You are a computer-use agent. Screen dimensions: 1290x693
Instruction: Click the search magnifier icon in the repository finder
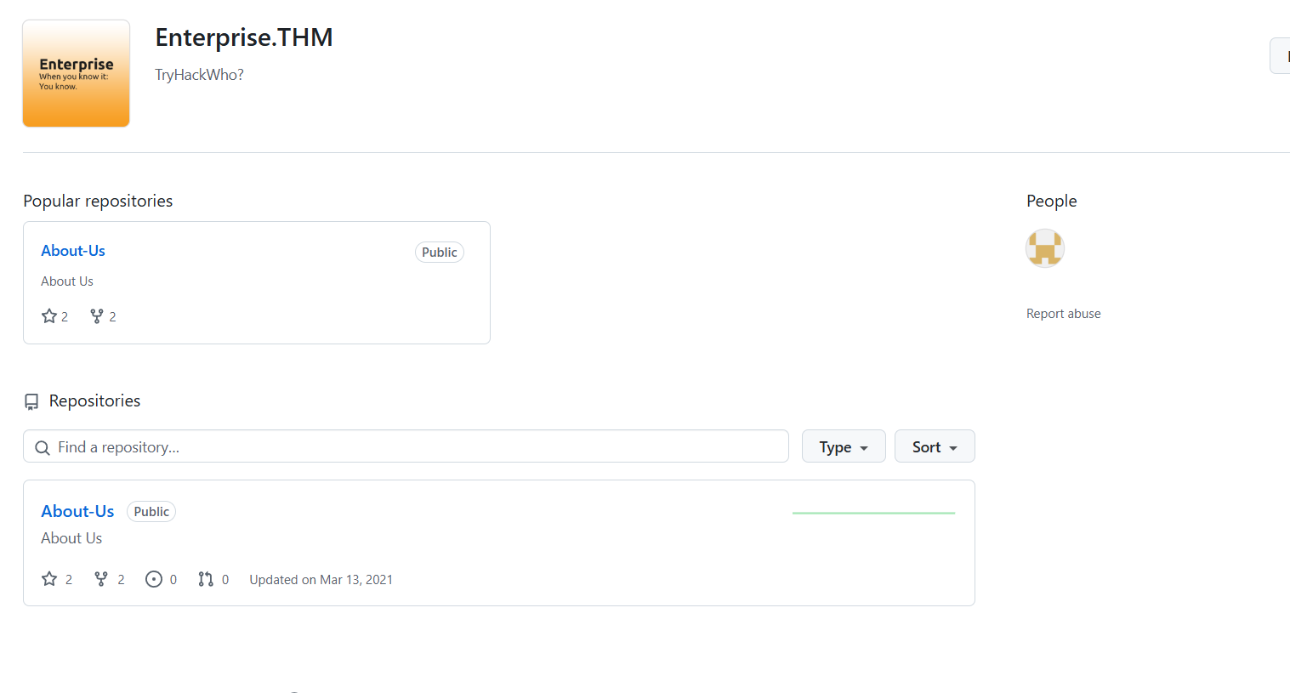tap(43, 447)
